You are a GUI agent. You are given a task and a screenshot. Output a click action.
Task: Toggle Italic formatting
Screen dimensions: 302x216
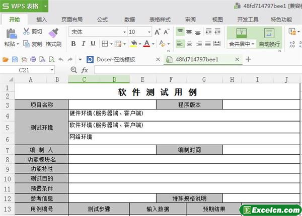point(83,44)
